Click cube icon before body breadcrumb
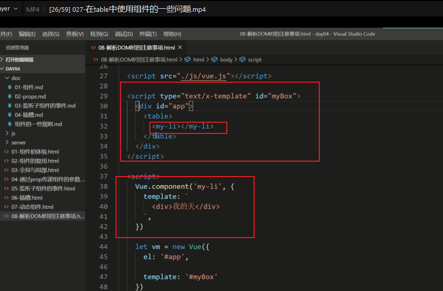Viewport: 443px width, 291px height. point(215,60)
